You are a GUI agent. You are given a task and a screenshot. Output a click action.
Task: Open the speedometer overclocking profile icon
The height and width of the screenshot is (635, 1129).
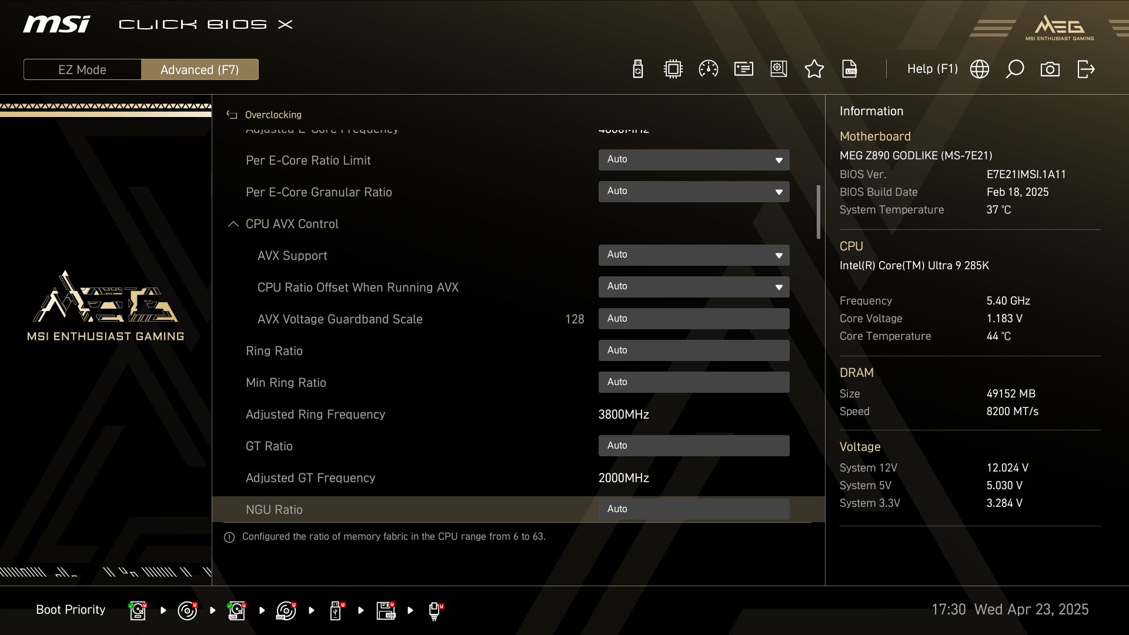pyautogui.click(x=708, y=69)
